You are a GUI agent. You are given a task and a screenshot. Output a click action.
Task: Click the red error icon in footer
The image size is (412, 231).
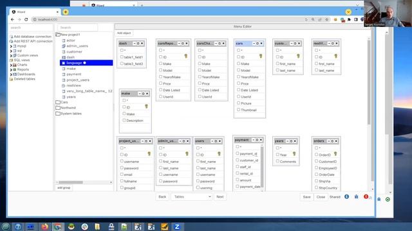(366, 197)
